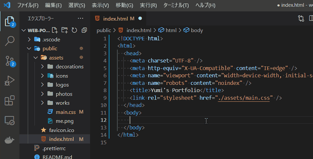Expand the works folder
The image size is (313, 159).
click(42, 103)
